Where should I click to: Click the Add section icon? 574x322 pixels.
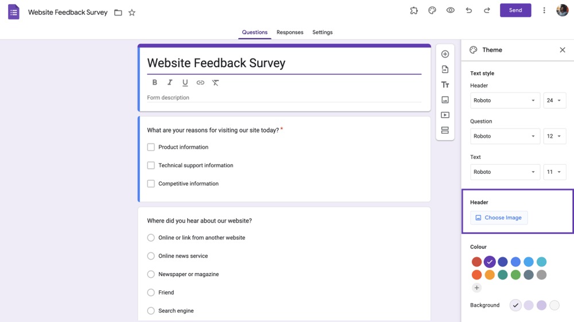445,130
